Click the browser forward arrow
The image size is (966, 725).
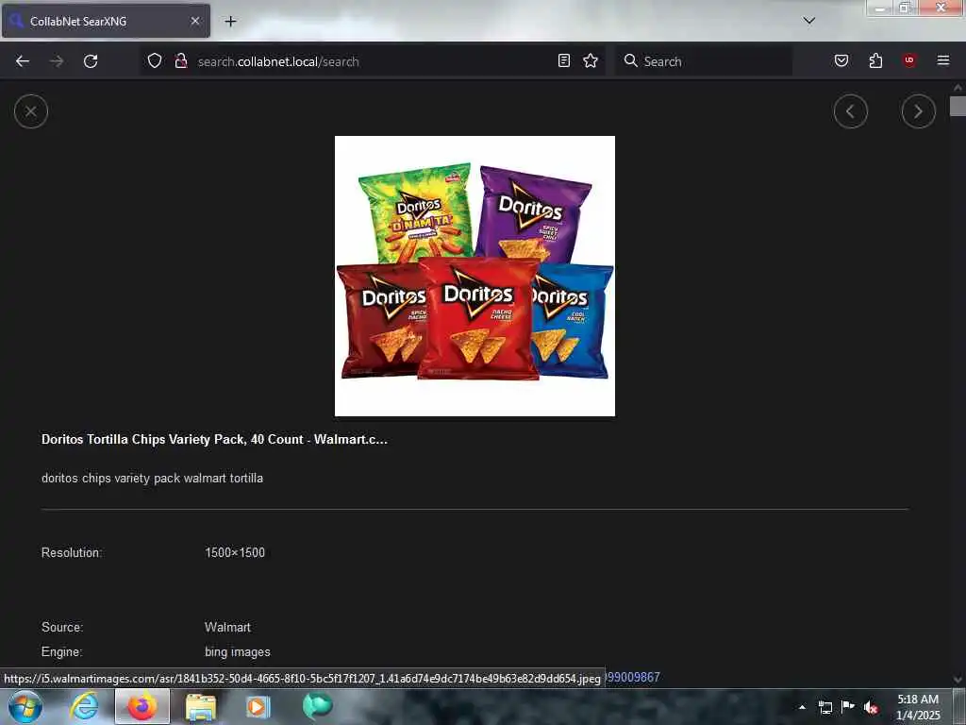click(x=57, y=61)
